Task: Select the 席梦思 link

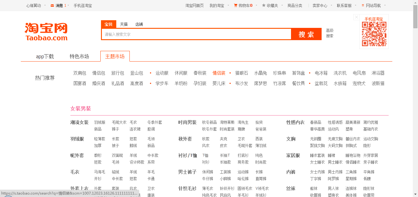Action: point(260,83)
